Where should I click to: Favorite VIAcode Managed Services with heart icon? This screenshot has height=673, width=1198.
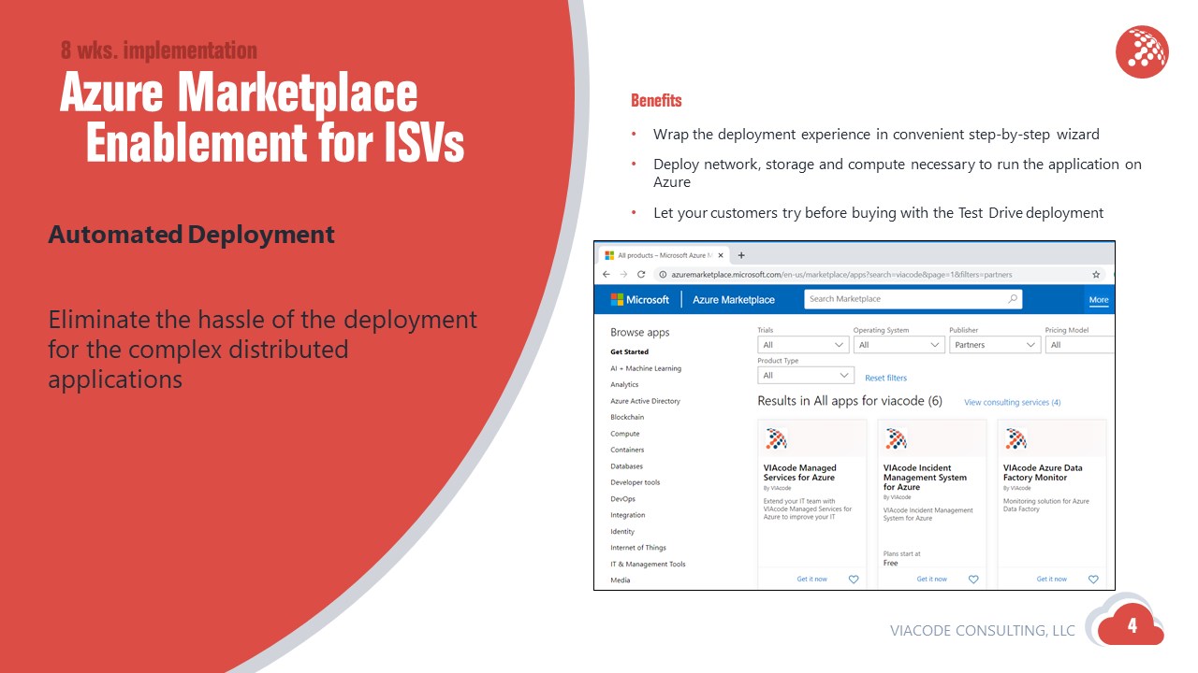coord(854,580)
